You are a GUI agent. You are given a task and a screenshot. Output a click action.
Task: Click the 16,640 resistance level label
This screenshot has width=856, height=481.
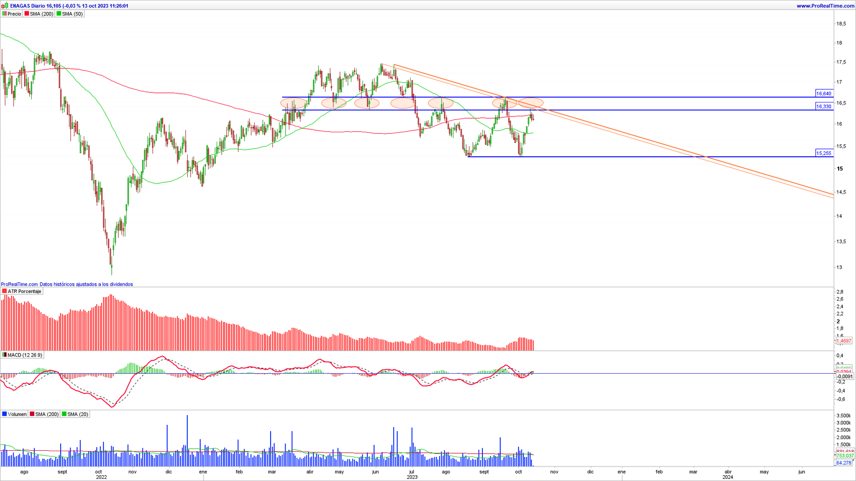(824, 94)
